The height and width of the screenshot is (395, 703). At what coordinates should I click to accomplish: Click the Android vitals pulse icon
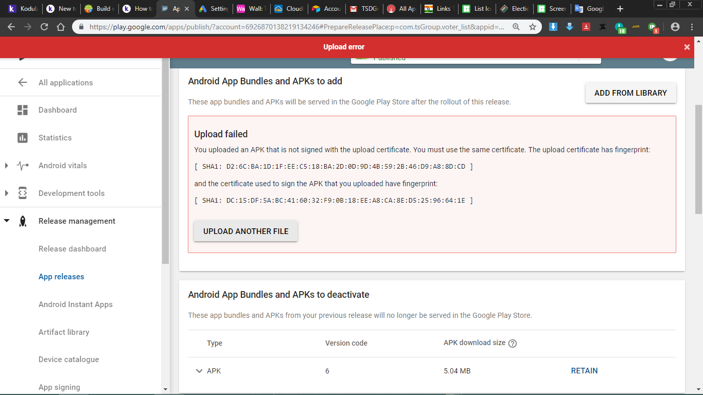coord(23,166)
